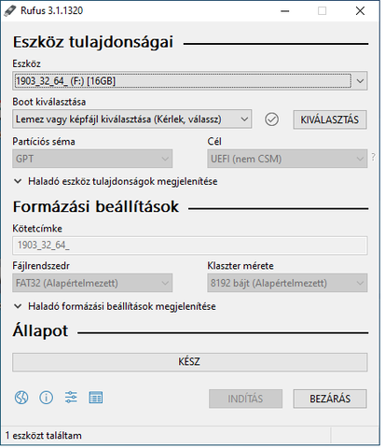Expand Haladó eszköz tulajdonságok megjelenítése
This screenshot has width=385, height=448.
[x=116, y=181]
